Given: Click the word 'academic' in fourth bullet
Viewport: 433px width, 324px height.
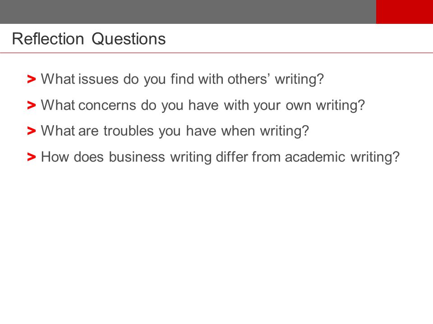Looking at the screenshot, I should tap(315, 157).
